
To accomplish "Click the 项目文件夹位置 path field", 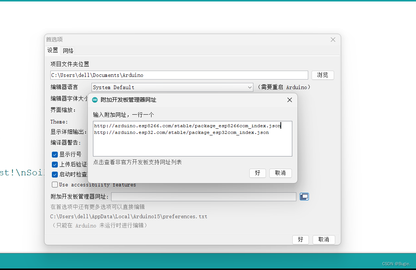I will pyautogui.click(x=179, y=75).
